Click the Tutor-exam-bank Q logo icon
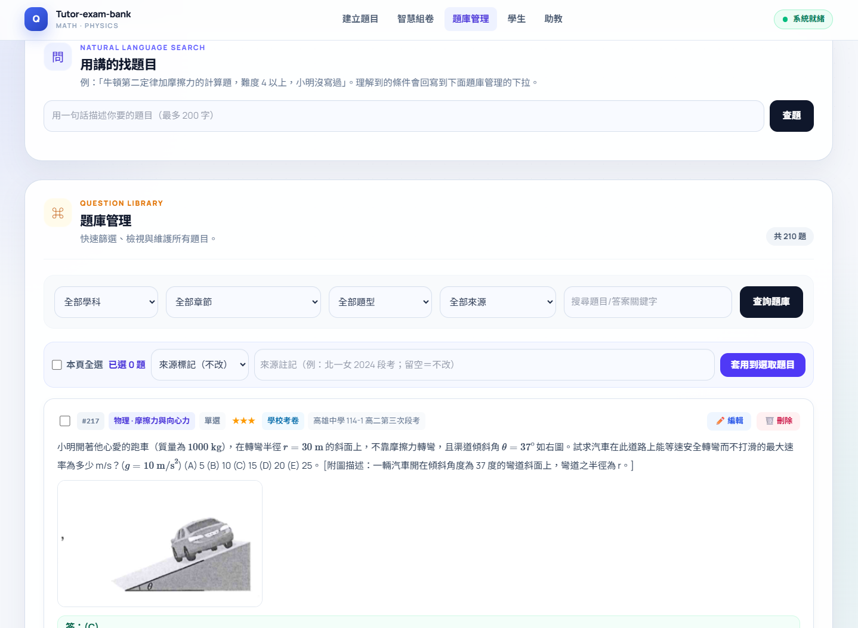 click(36, 19)
